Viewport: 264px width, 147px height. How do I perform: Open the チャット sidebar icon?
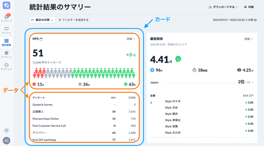coord(7,30)
